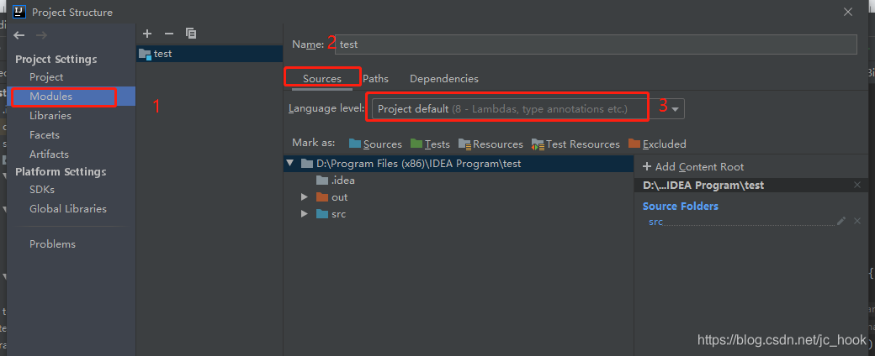Select the out folder row
The height and width of the screenshot is (356, 875).
coord(332,197)
